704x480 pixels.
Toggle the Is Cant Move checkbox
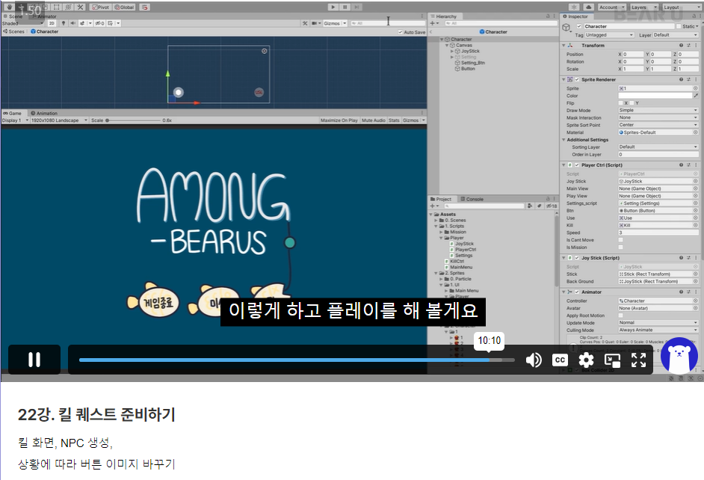621,240
